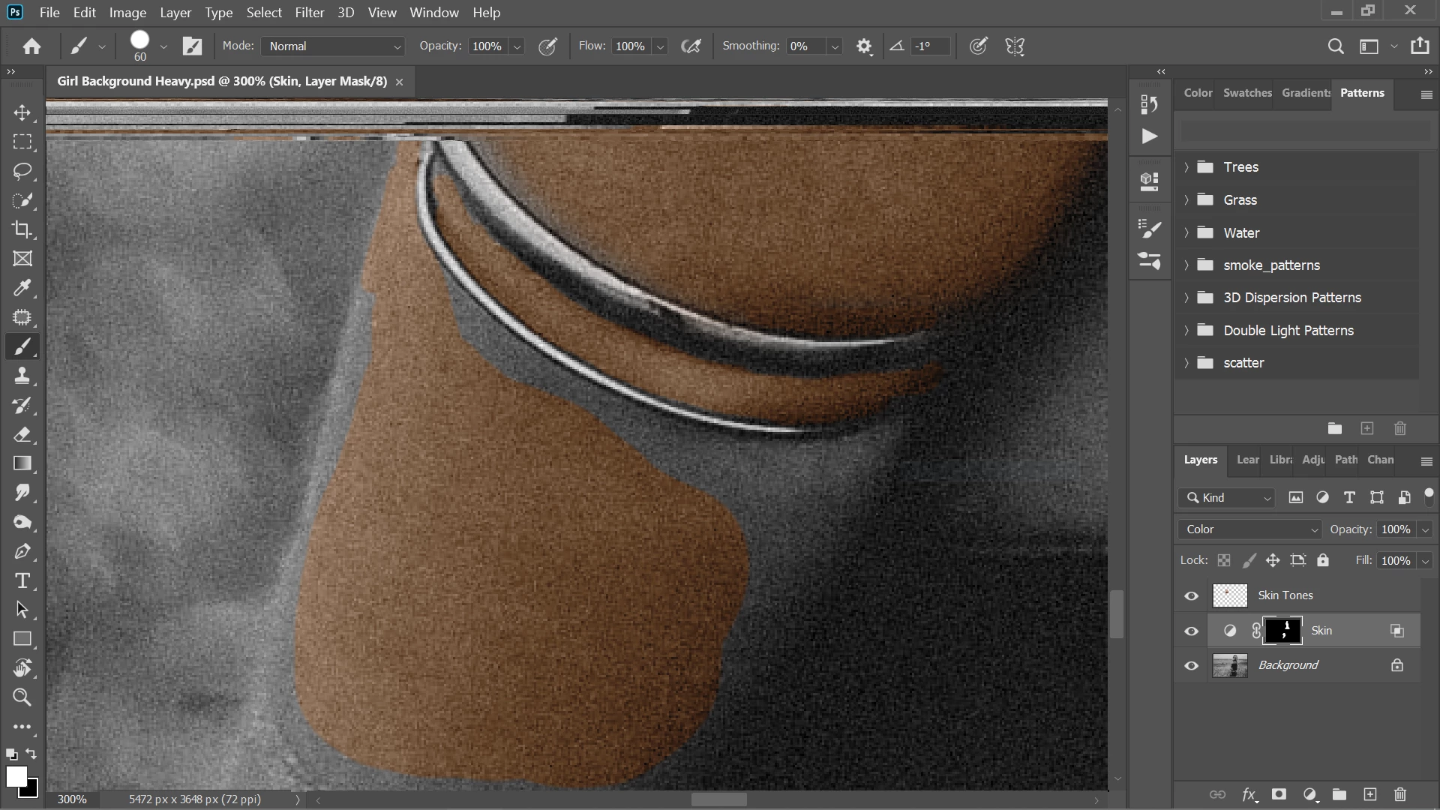Select the Crop tool
Screen dimensions: 1440x810
22,229
